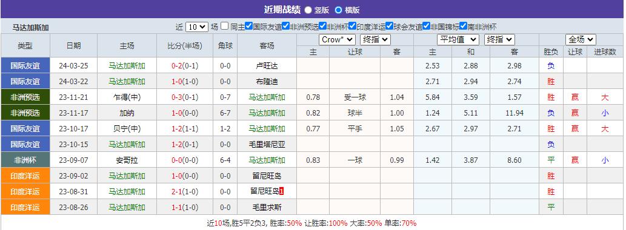Click the date 23-10-17
Viewport: 626px width, 230px height.
click(x=73, y=129)
